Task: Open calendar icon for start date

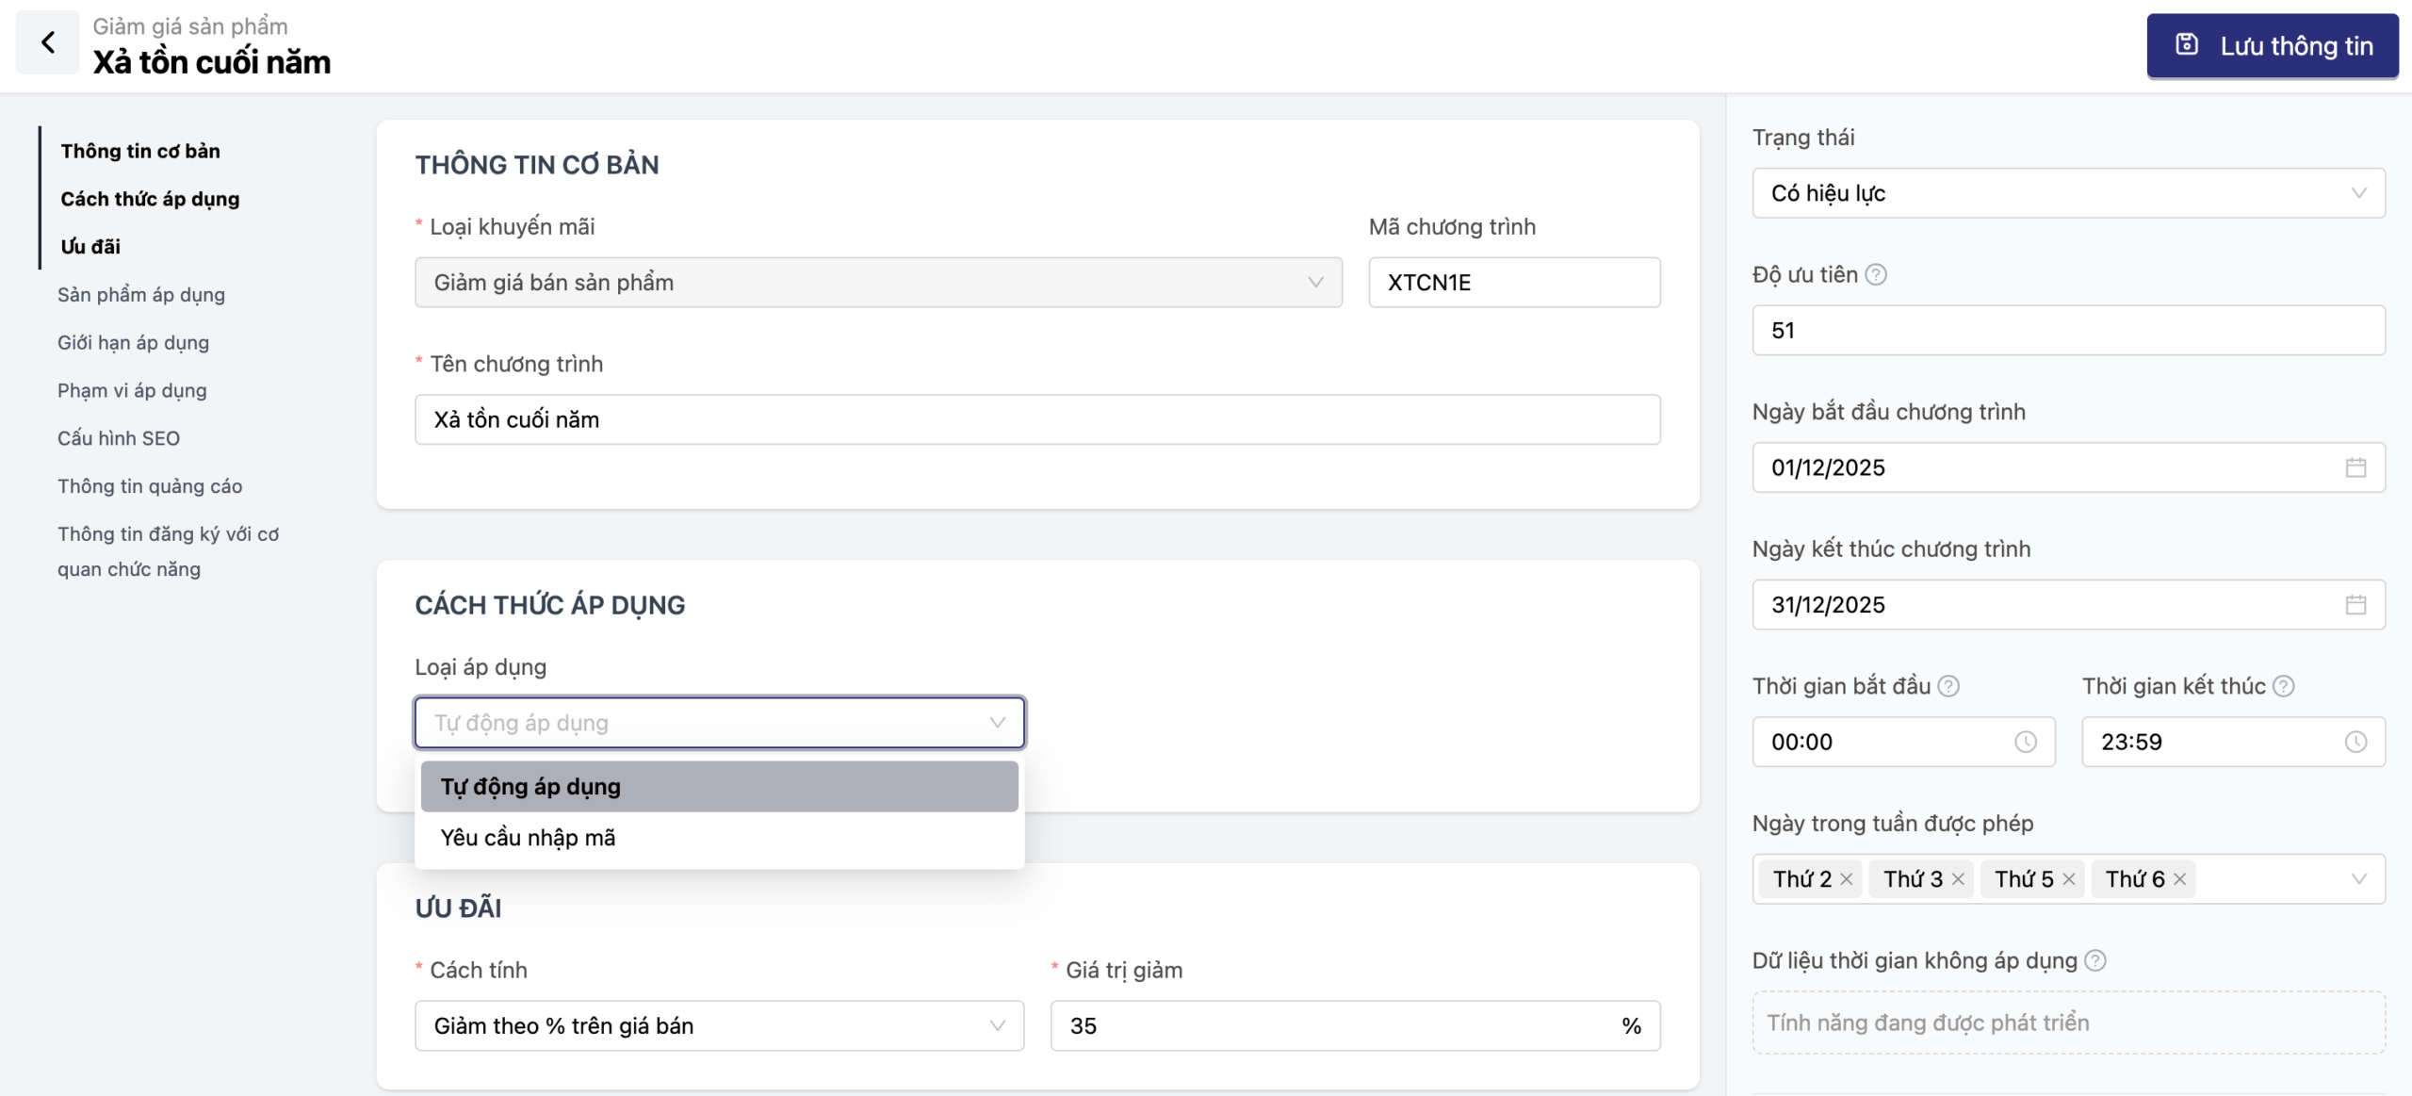Action: pos(2355,467)
